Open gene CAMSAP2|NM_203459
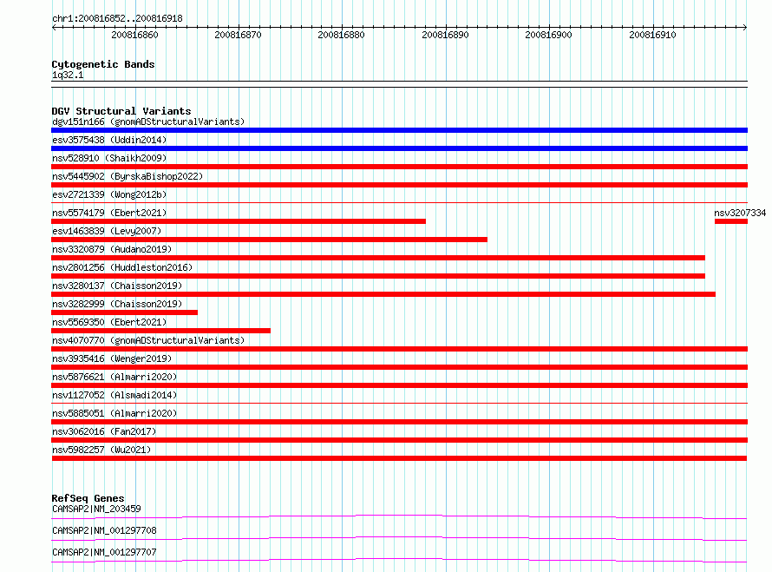The width and height of the screenshot is (772, 572). (96, 509)
